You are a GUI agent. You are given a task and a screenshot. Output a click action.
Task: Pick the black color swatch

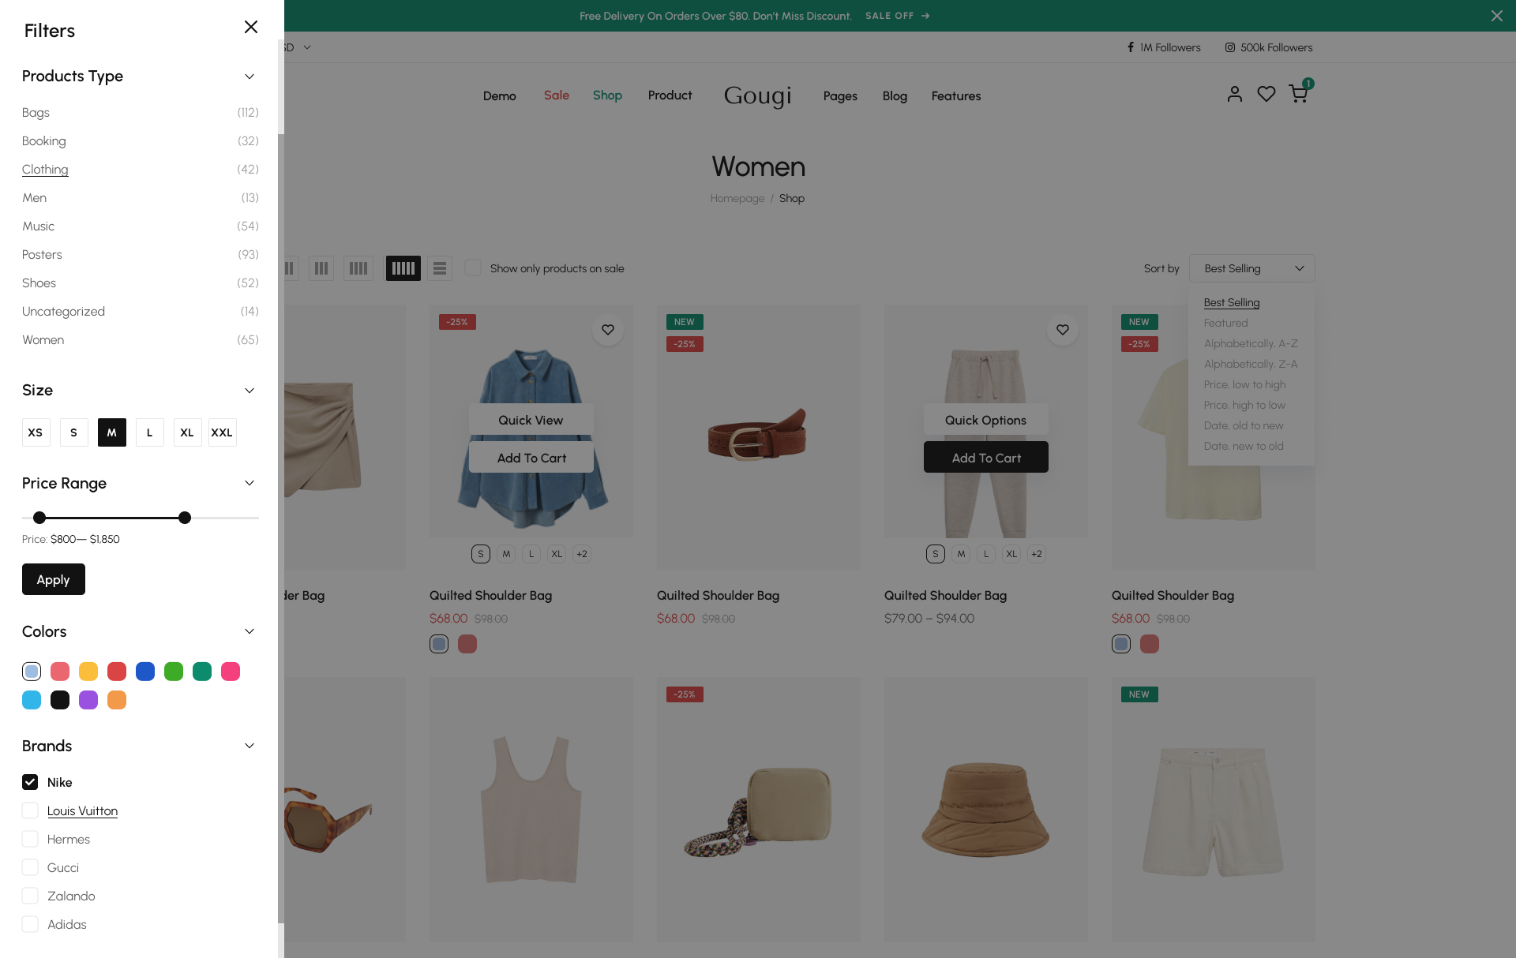coord(60,700)
